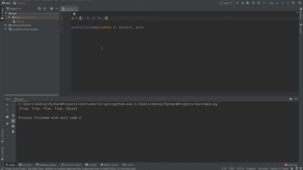Viewport: 303px width, 170px height.
Task: Click the Git commit checkmark icon
Action: coord(282,3)
